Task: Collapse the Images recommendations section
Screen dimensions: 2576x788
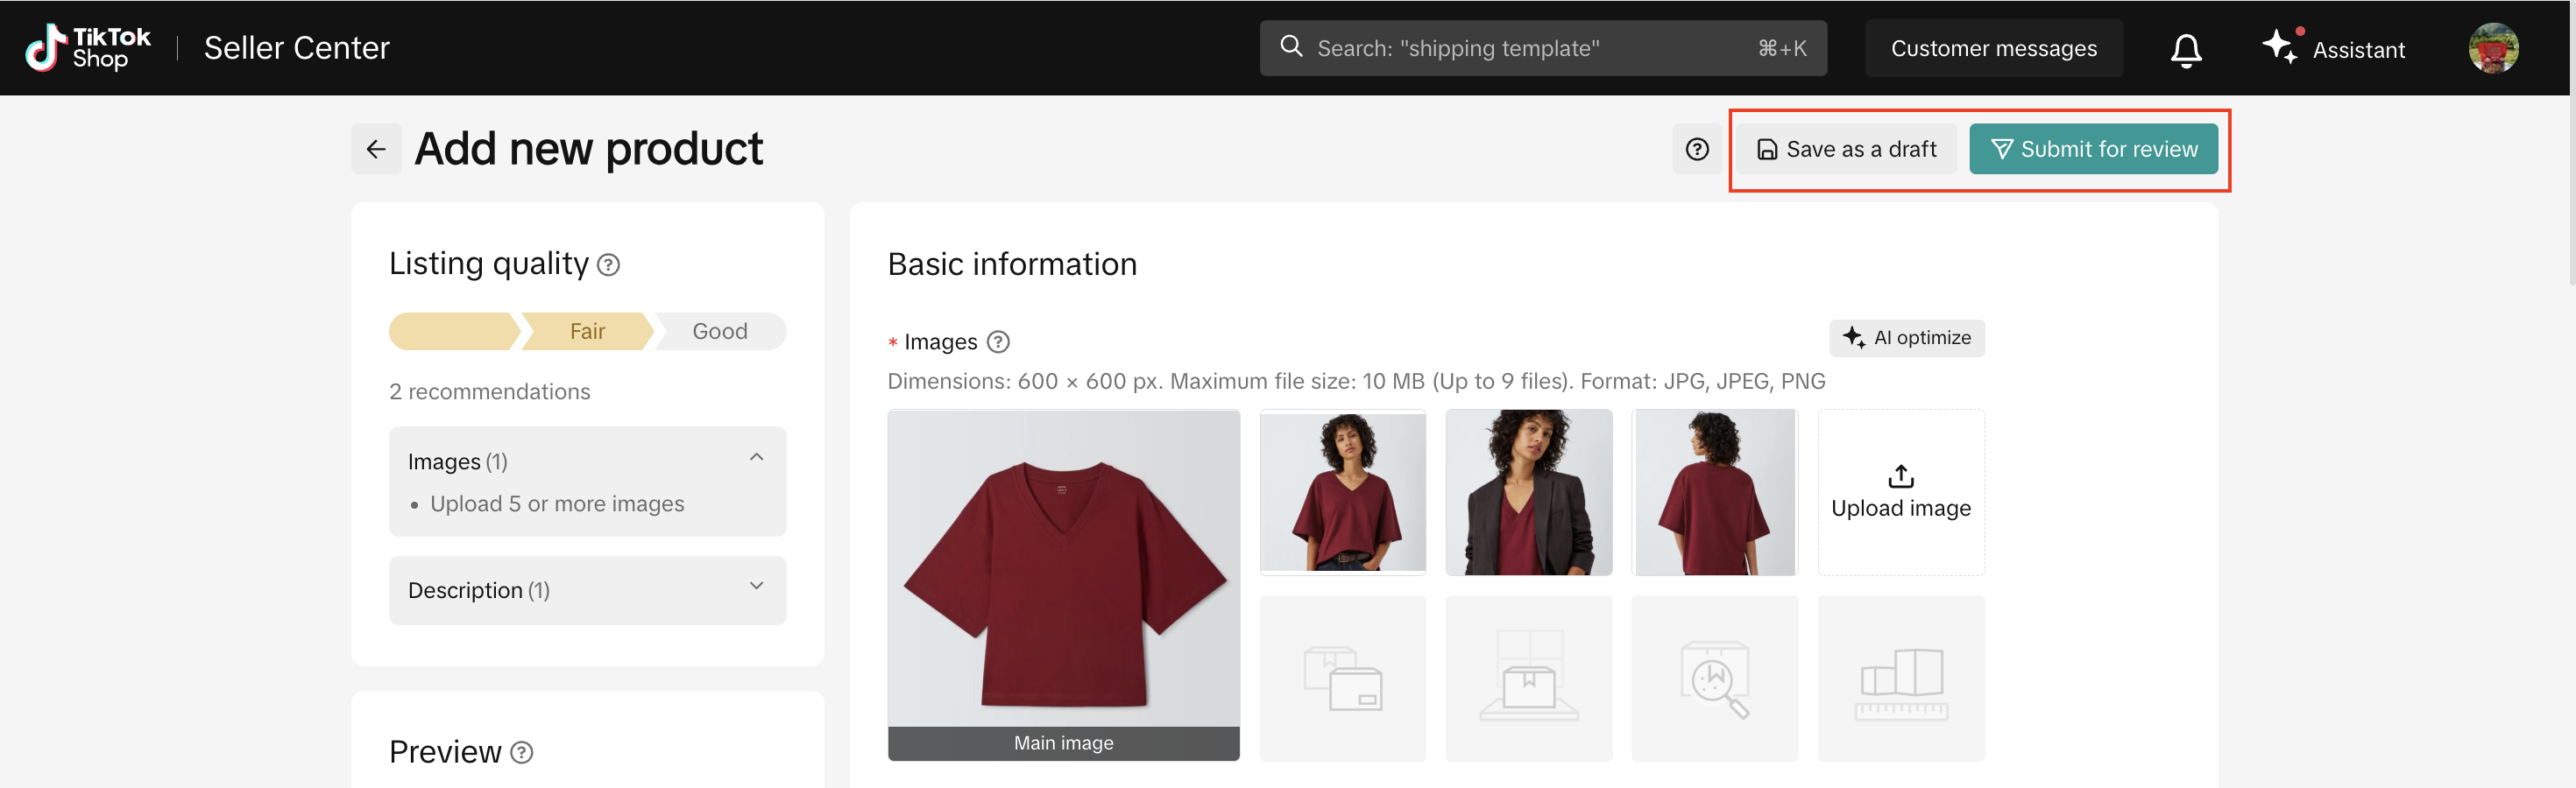Action: pyautogui.click(x=756, y=457)
